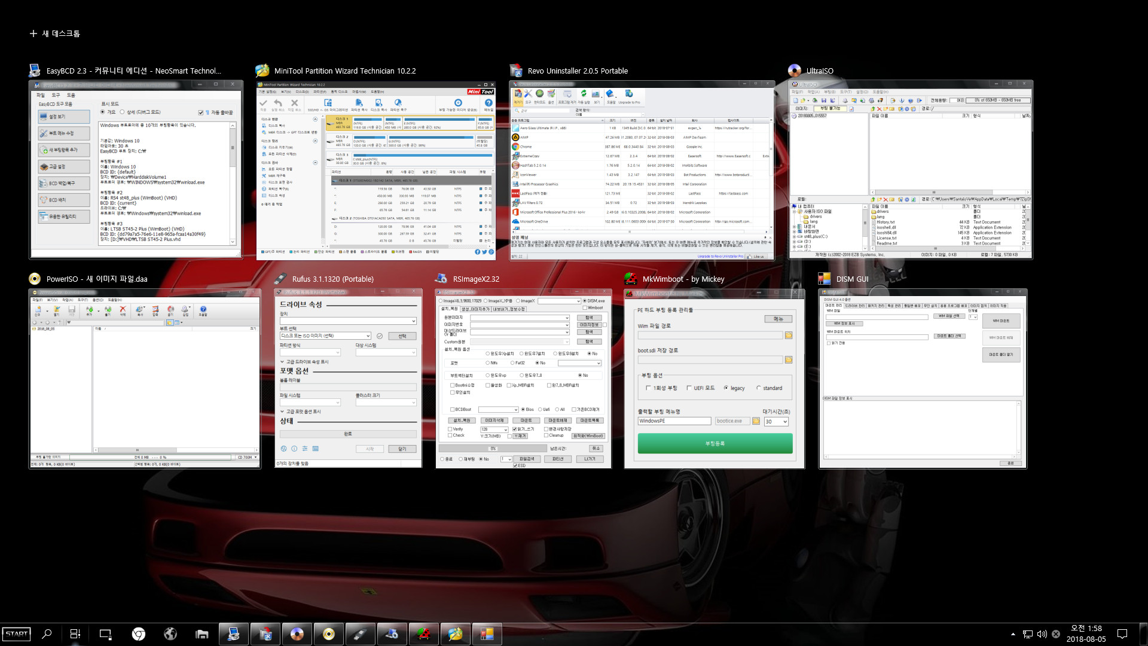
Task: Click the 부트 메뉴 수정 button in EasyBCD
Action: click(x=64, y=133)
